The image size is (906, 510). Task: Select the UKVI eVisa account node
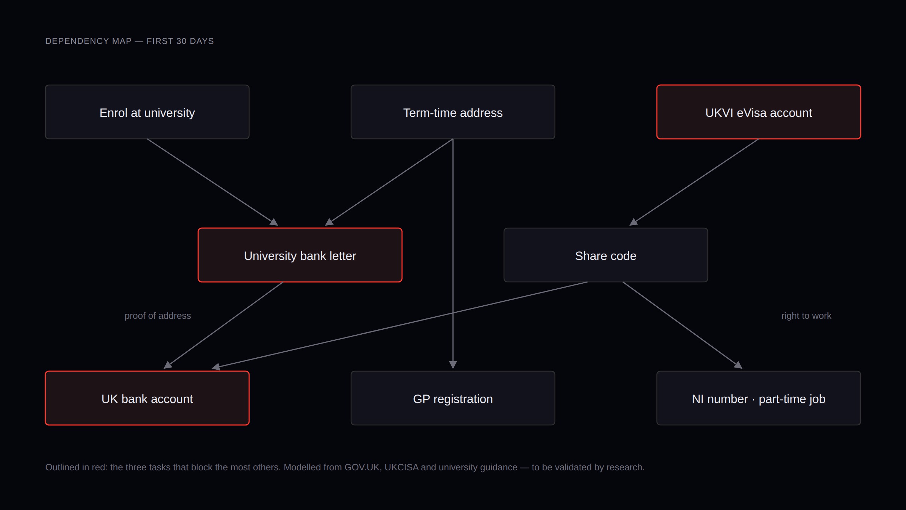759,112
